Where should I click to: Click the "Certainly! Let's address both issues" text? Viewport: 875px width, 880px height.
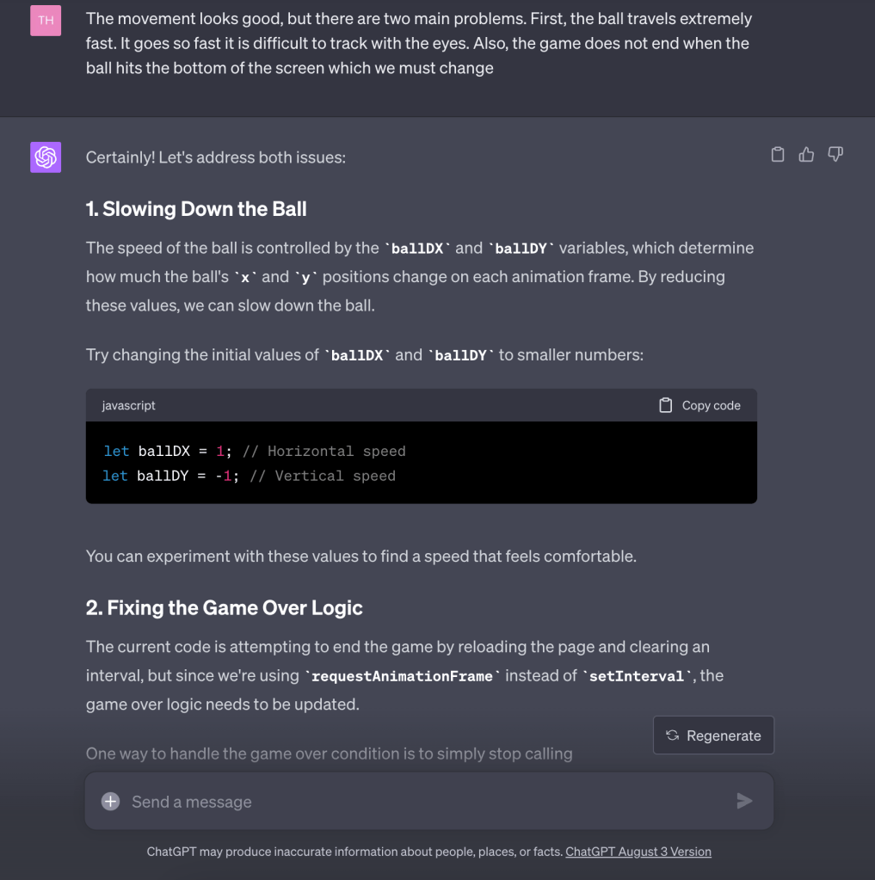[x=215, y=157]
